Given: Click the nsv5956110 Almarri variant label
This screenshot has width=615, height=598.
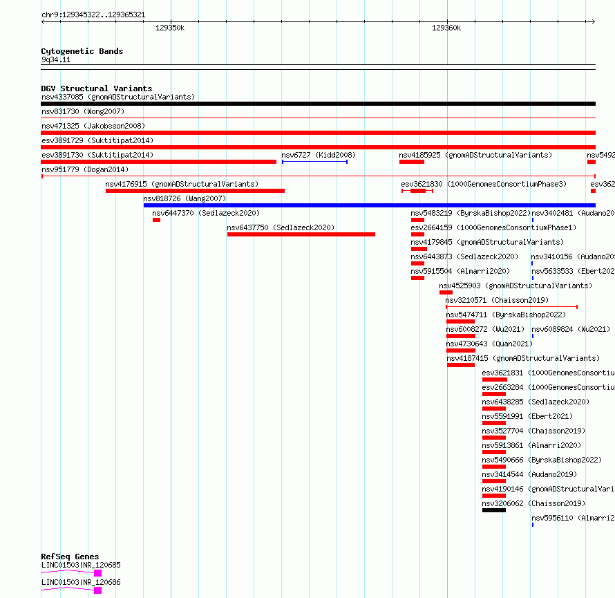Looking at the screenshot, I should 573,518.
